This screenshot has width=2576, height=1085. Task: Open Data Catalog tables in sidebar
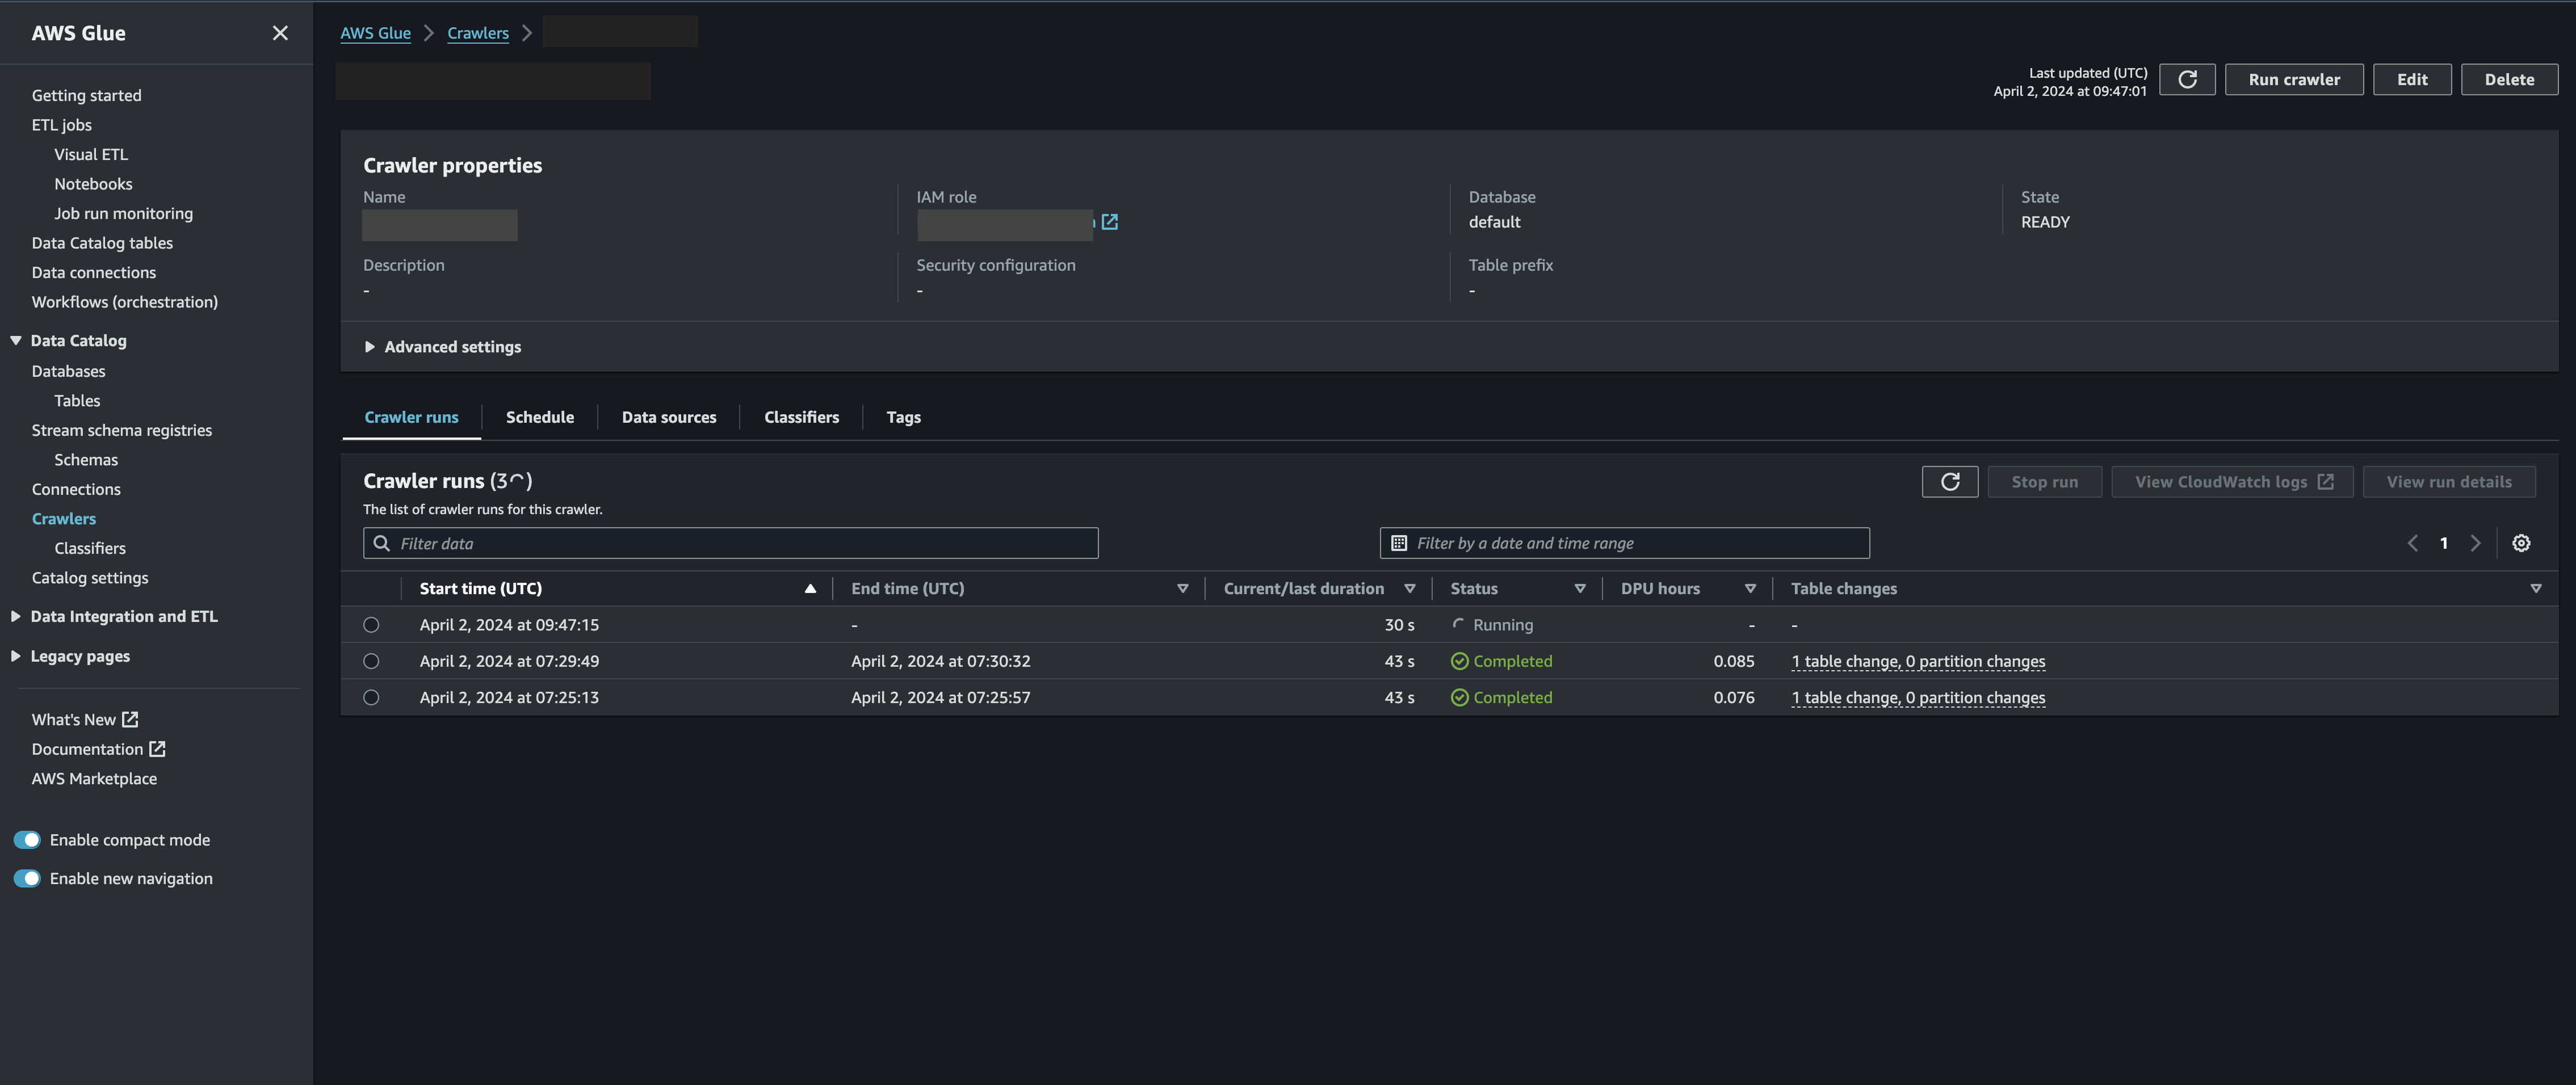[x=102, y=243]
